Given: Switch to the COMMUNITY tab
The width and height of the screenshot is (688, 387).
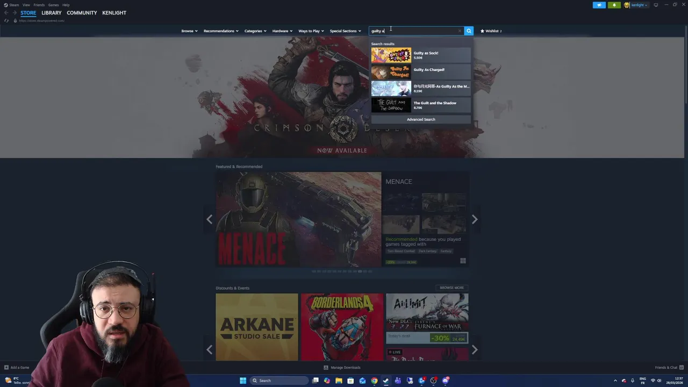Looking at the screenshot, I should (x=82, y=12).
